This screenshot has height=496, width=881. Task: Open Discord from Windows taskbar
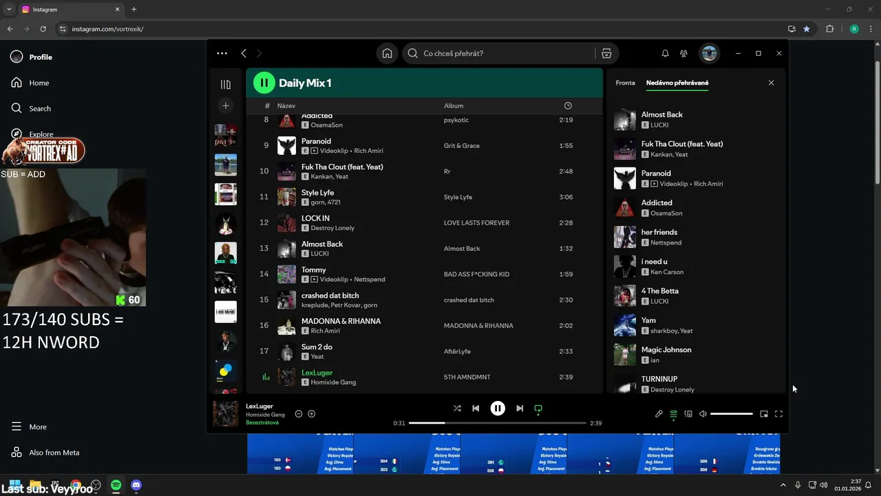pyautogui.click(x=136, y=486)
